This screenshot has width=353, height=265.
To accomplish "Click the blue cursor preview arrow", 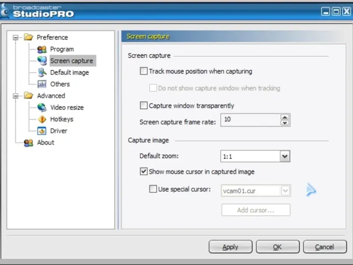I will point(311,190).
